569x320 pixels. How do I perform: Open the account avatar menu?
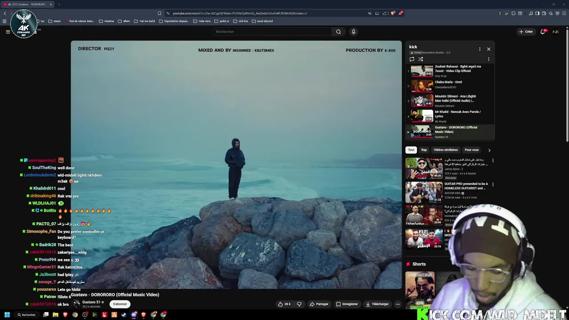click(x=556, y=32)
